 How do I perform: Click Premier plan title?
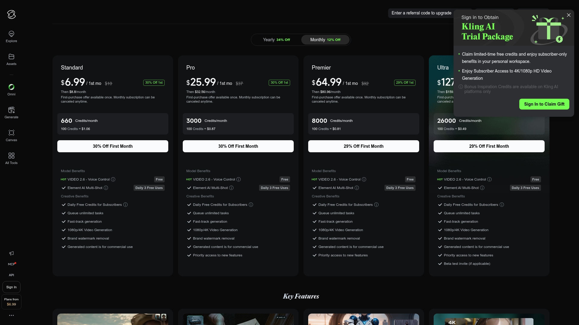[x=321, y=68]
